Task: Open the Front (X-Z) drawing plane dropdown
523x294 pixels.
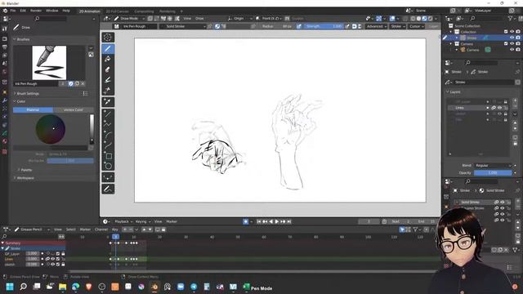Action: 270,18
